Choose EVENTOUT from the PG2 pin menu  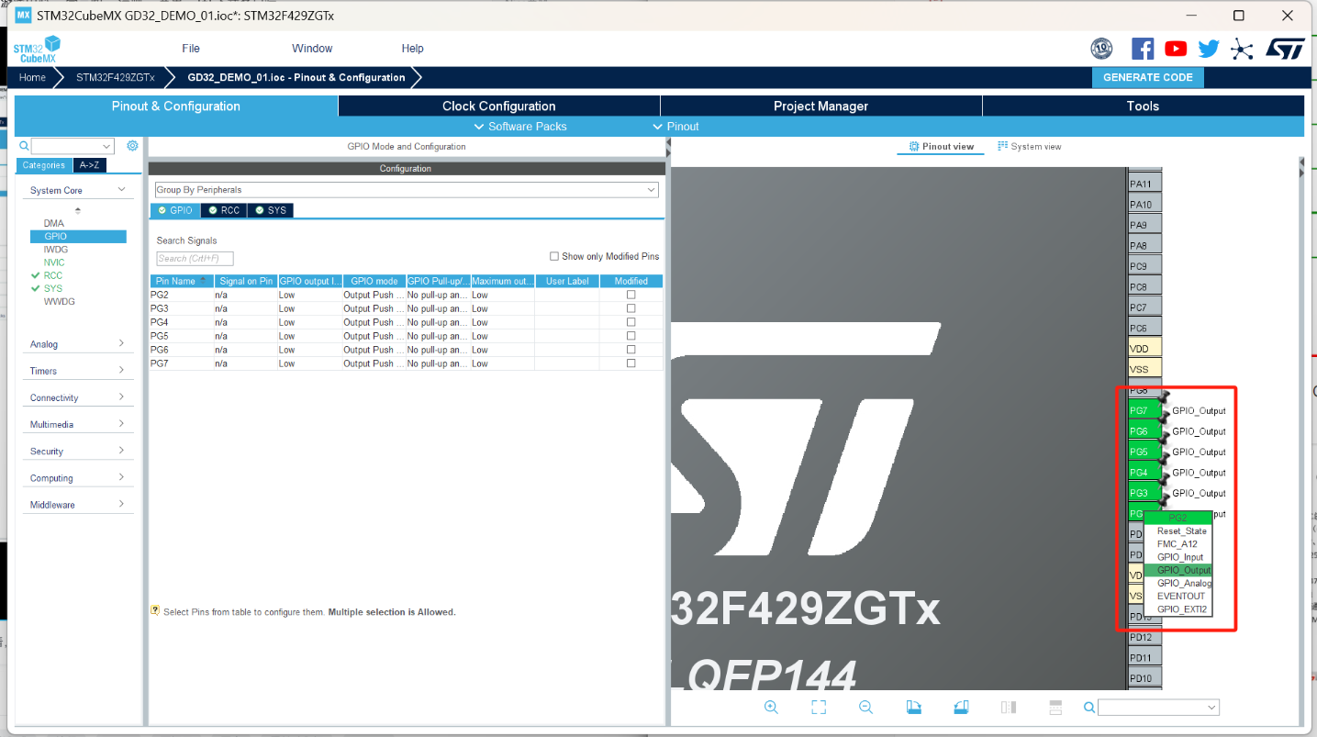click(x=1179, y=596)
